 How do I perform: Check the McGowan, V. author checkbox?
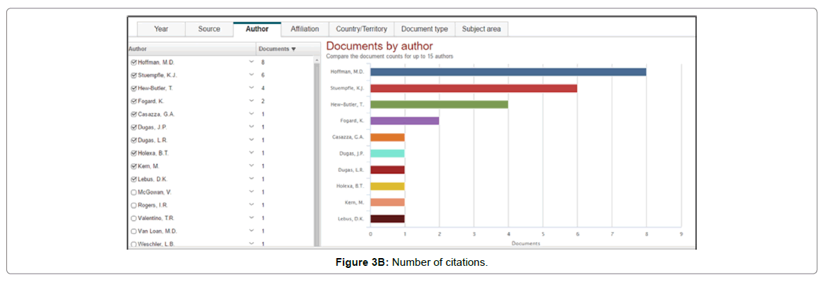pos(134,192)
